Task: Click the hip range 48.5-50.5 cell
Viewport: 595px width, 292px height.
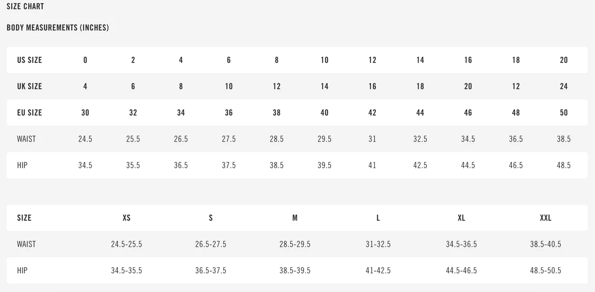Action: (x=545, y=271)
